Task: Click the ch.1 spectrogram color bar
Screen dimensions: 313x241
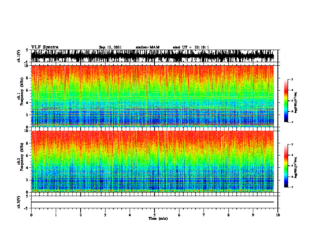Action: (x=286, y=101)
